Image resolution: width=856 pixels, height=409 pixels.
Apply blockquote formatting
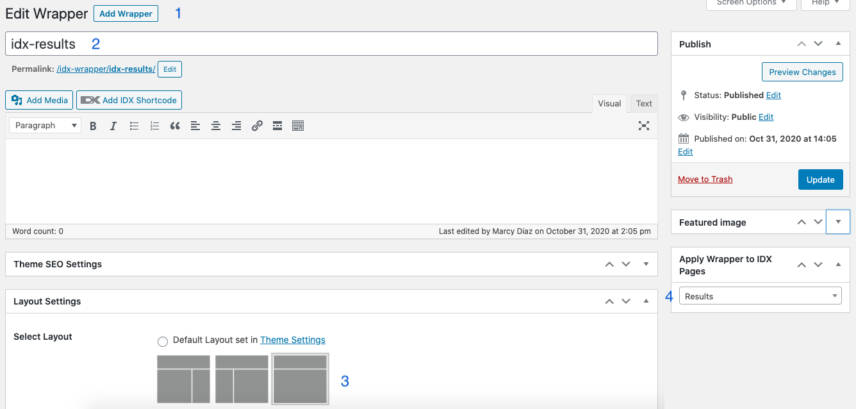click(175, 126)
